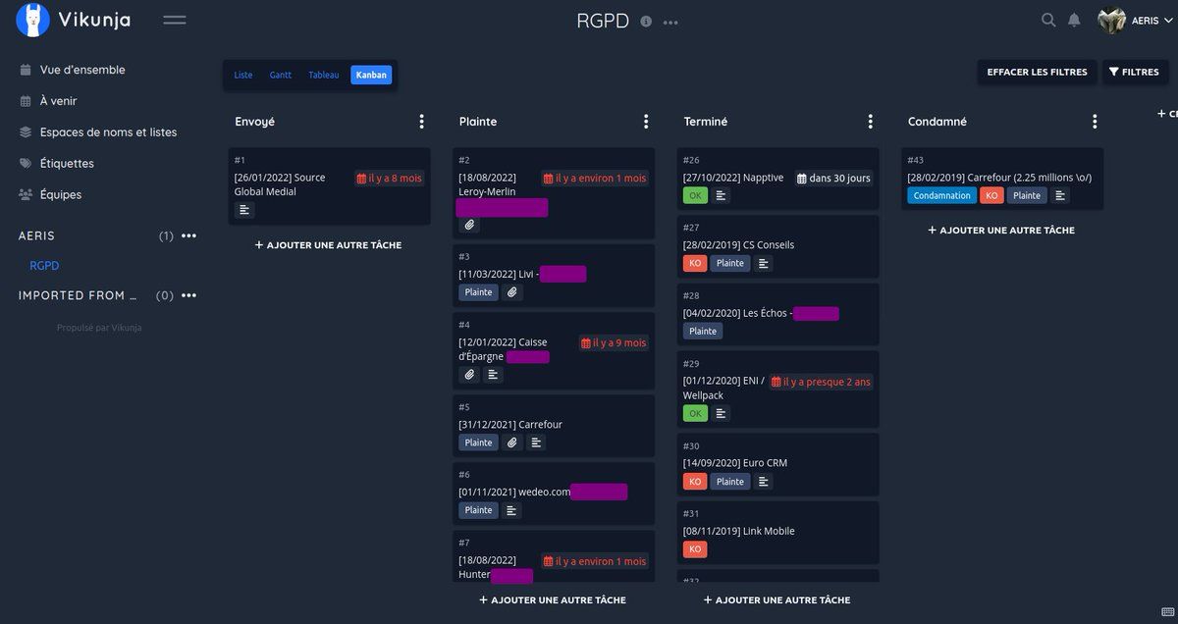Click the paperclip on Caisse d'Épargne card
1178x624 pixels.
click(x=469, y=375)
